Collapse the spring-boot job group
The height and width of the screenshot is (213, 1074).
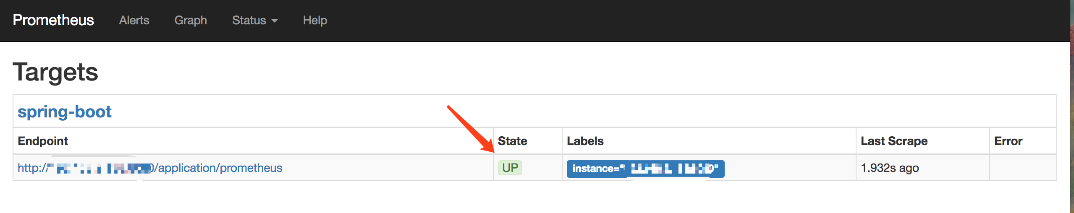coord(64,112)
